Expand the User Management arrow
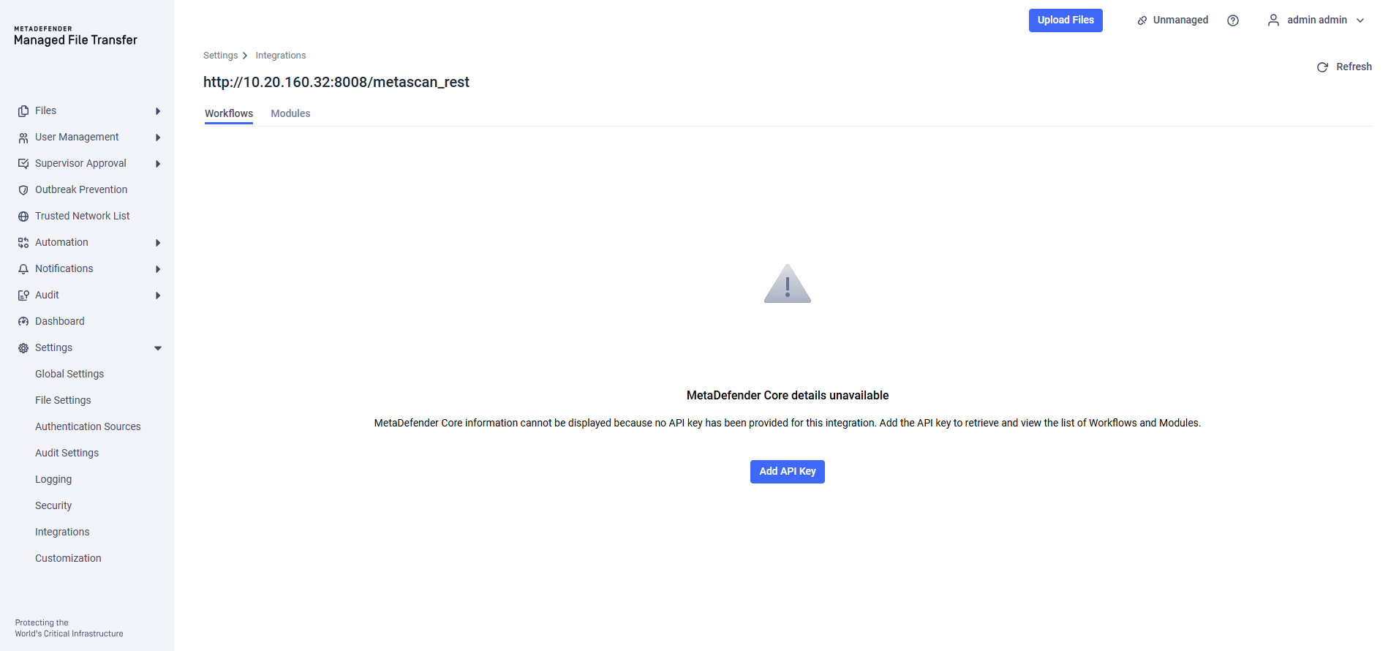Image resolution: width=1399 pixels, height=651 pixels. tap(158, 138)
